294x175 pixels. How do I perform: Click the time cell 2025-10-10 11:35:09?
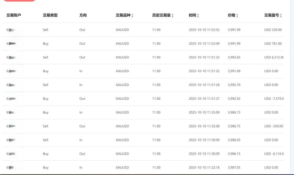pyautogui.click(x=204, y=112)
